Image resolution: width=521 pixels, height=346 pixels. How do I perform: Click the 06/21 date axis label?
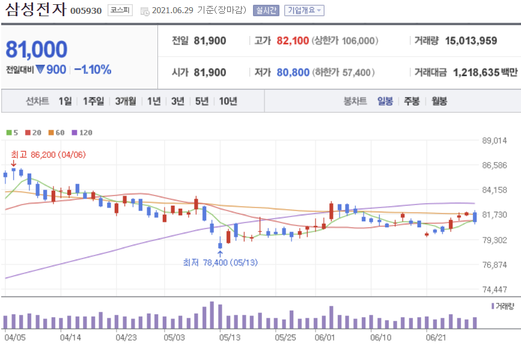(436, 338)
